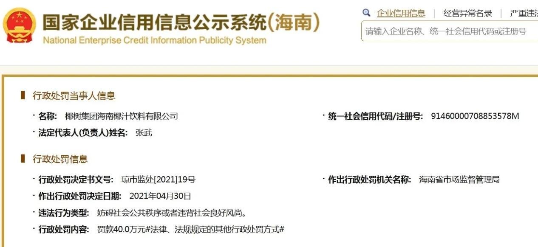The width and height of the screenshot is (538, 247).
Task: Open the 经营异常名录 link
Action: (x=468, y=13)
